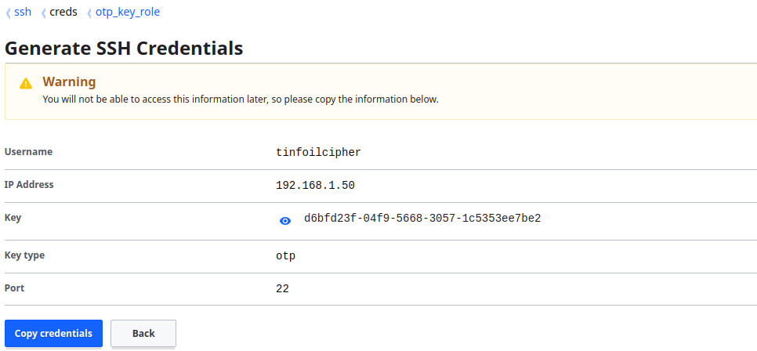Click the Copy credentials button
This screenshot has width=757, height=351.
(53, 334)
